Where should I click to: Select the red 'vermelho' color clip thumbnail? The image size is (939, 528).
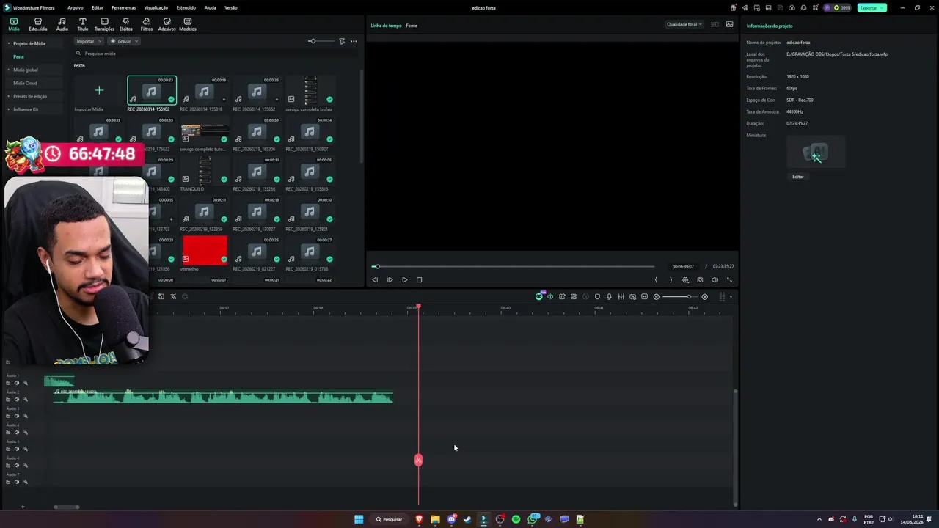click(205, 250)
